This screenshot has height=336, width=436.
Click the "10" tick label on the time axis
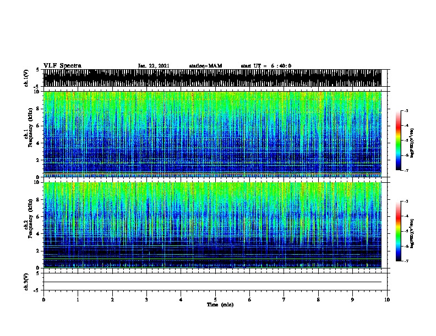click(387, 300)
